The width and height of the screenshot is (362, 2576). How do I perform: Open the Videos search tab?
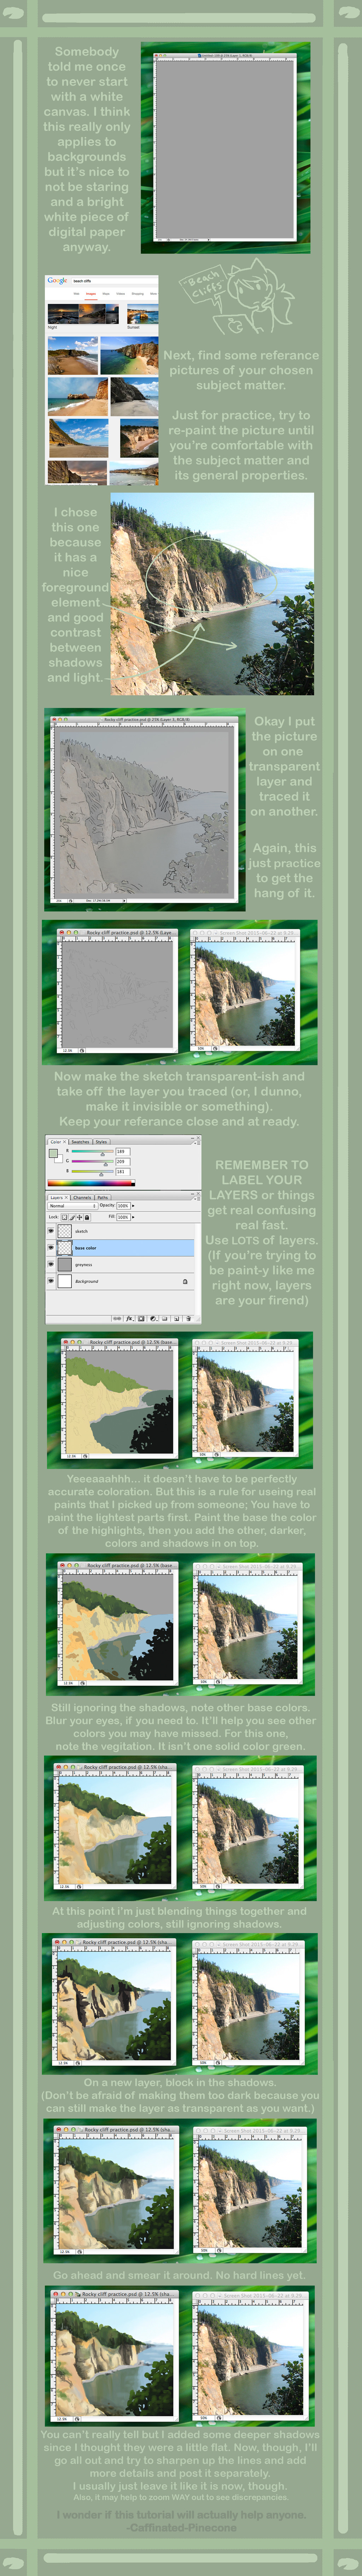(121, 294)
